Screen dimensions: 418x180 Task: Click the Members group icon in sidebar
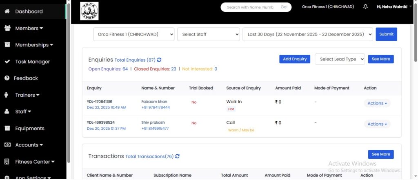[x=7, y=28]
